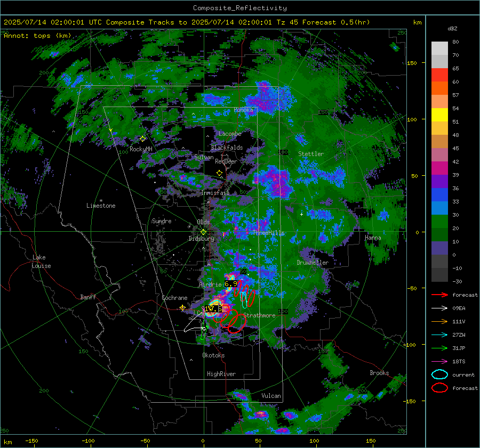Select the light gray 70-80 dBZ band
Viewport: 480px width, 448px height.
(439, 48)
